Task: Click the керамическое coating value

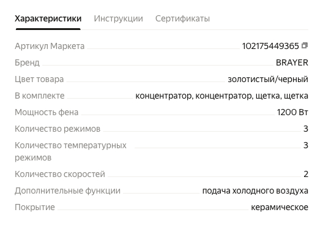Action: 280,207
